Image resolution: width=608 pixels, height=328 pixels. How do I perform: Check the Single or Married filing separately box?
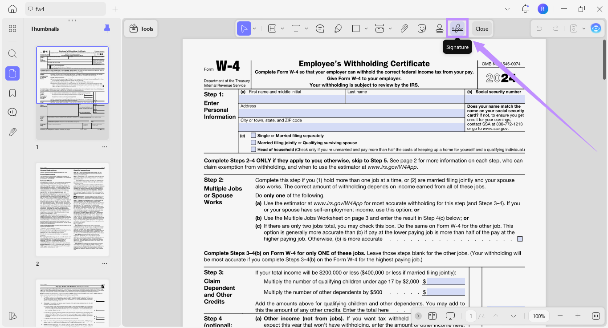(254, 136)
